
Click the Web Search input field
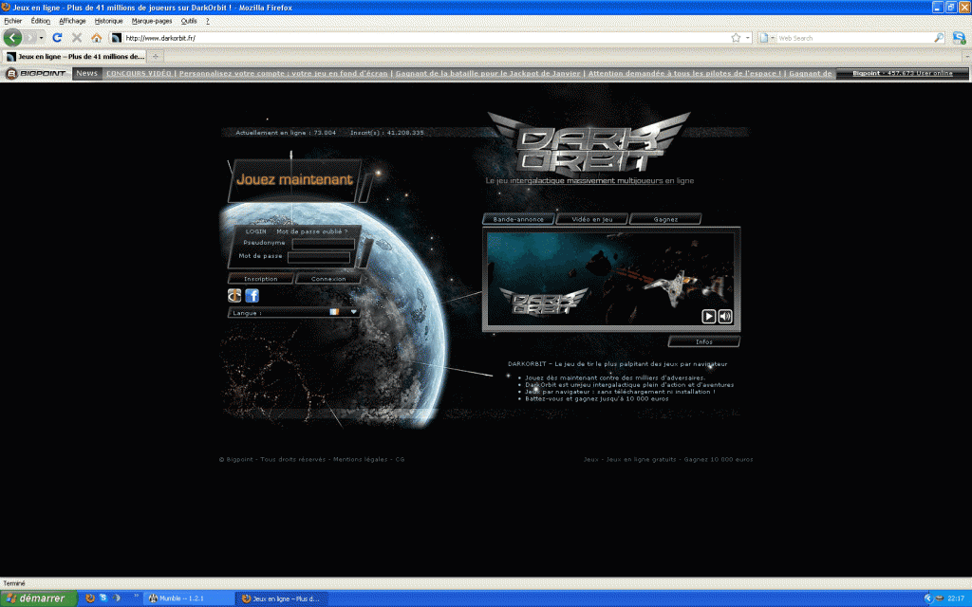click(x=855, y=38)
